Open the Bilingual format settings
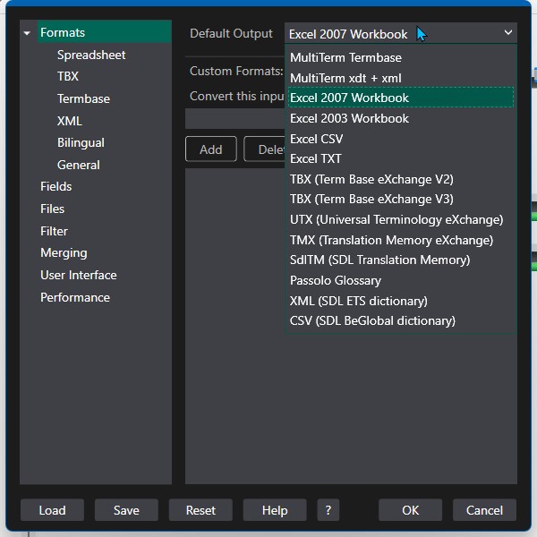The height and width of the screenshot is (537, 537). [81, 143]
